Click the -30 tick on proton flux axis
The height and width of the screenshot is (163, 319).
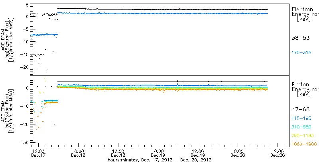point(24,142)
